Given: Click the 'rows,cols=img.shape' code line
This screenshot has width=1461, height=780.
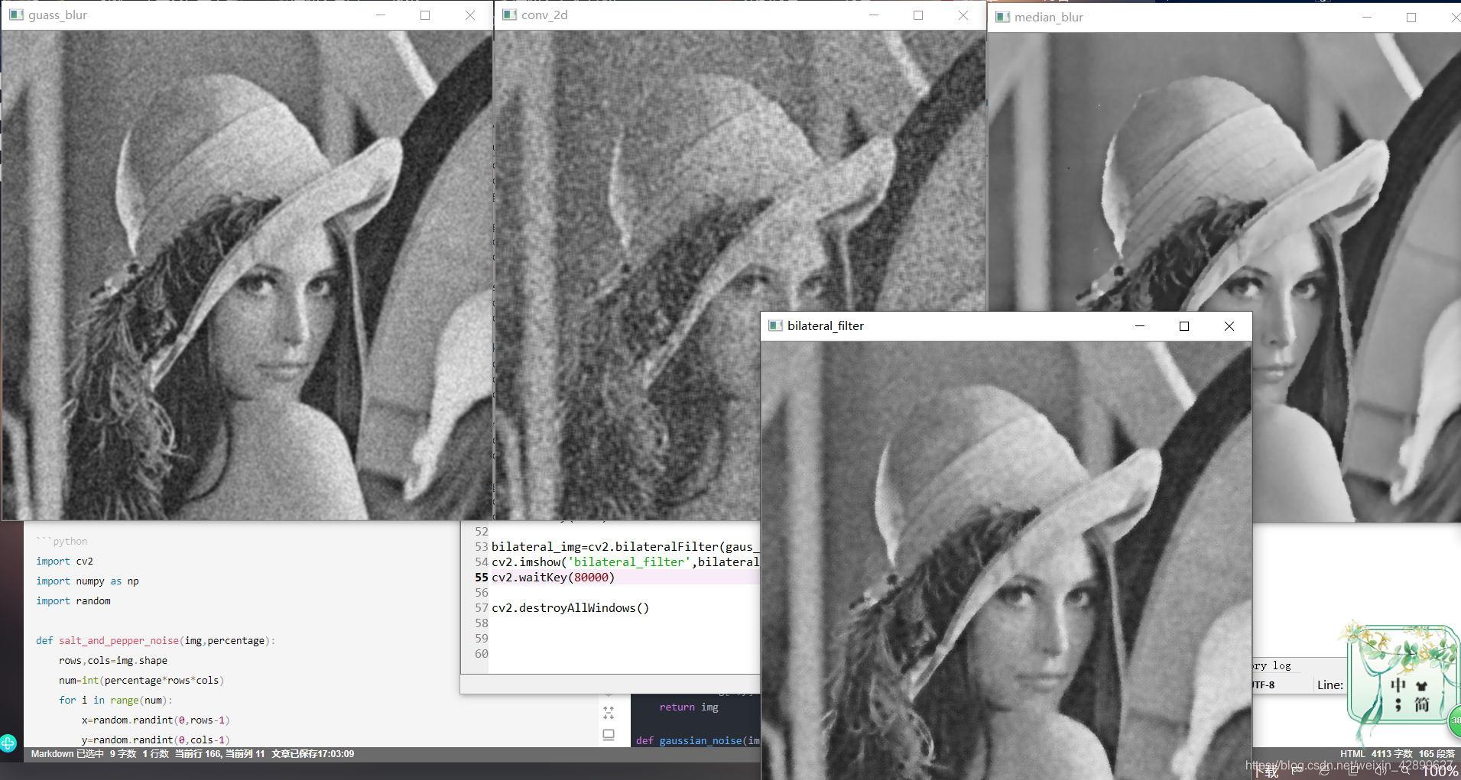Looking at the screenshot, I should coord(112,660).
